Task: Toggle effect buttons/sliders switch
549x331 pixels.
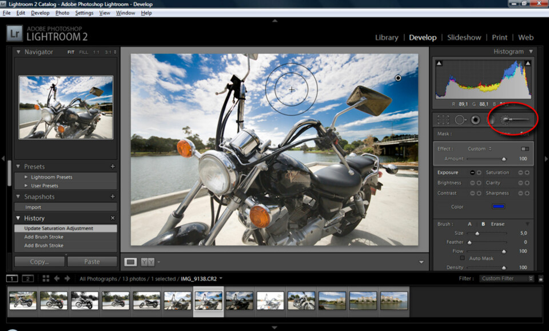Action: [524, 149]
